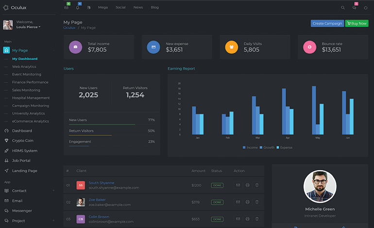This screenshot has width=374, height=228.
Task: Open Colin Brown client link
Action: point(99,216)
